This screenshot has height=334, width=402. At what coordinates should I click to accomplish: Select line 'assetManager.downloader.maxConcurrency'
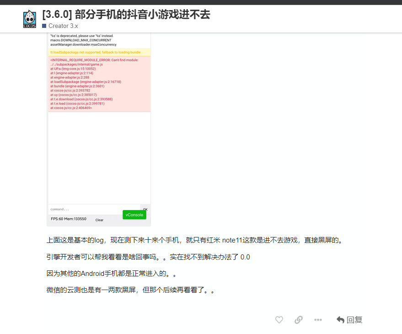tap(83, 45)
